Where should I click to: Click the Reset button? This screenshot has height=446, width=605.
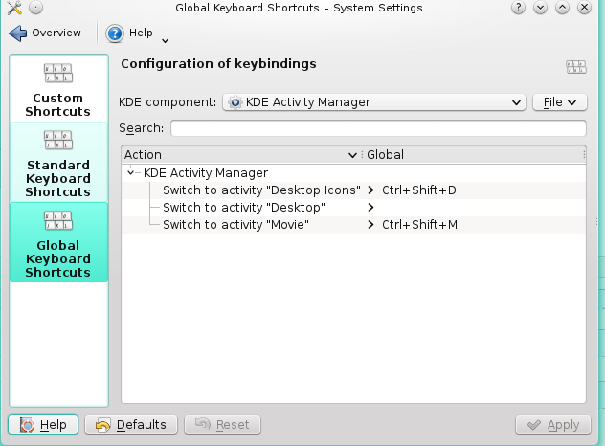point(222,425)
